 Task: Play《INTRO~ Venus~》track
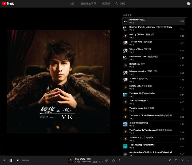[x=154, y=102]
